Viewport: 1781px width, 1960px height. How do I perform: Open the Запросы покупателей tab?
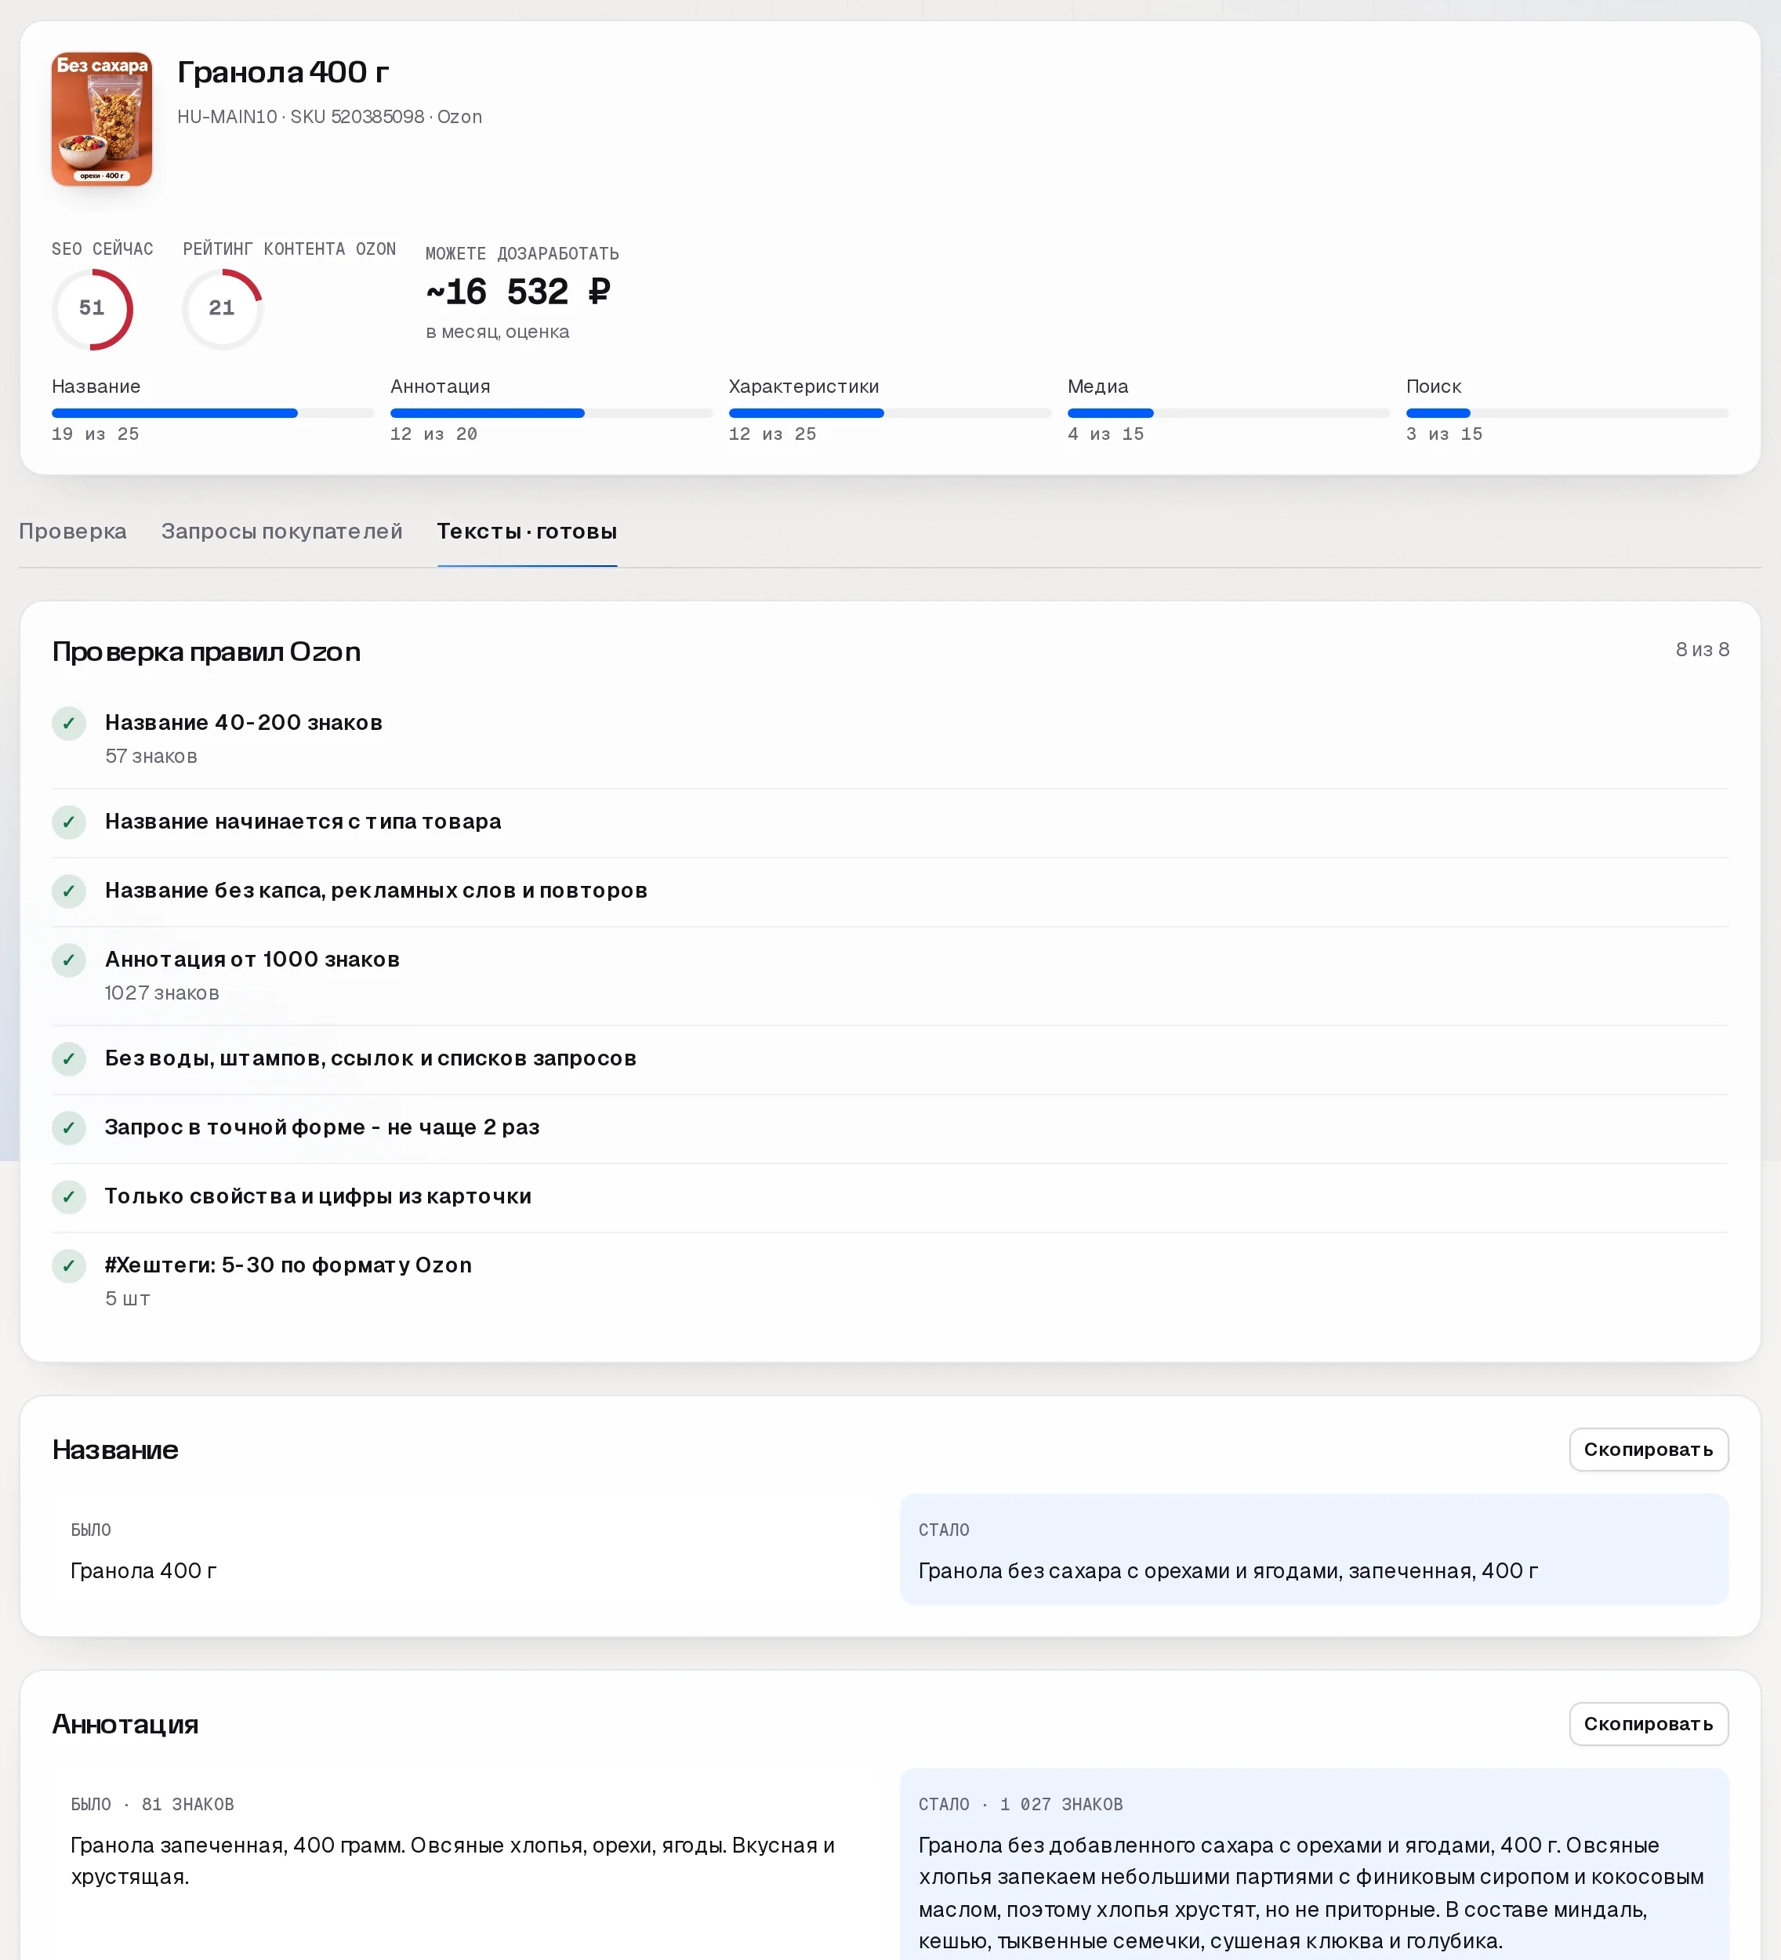(x=282, y=532)
